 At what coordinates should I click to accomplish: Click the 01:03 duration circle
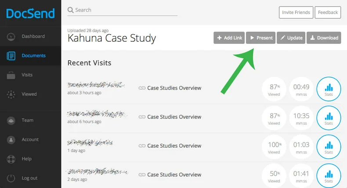[x=301, y=147]
